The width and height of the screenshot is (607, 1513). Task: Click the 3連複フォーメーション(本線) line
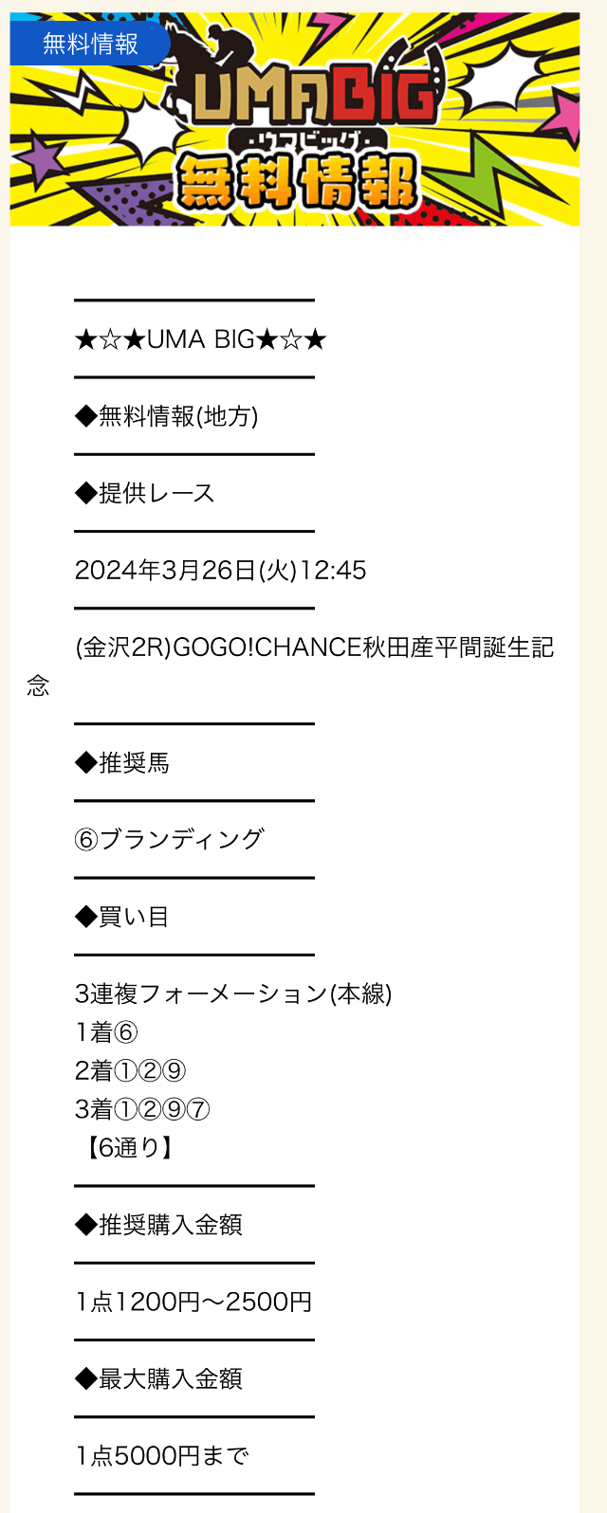(x=233, y=993)
